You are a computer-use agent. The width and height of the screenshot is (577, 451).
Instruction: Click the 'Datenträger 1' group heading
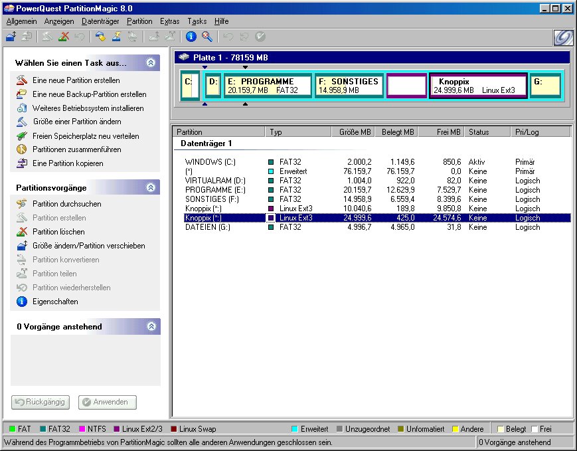(x=206, y=143)
